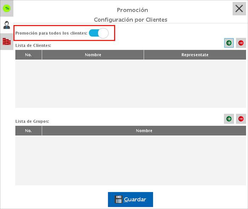Remove a client with the red minus

[x=241, y=43]
